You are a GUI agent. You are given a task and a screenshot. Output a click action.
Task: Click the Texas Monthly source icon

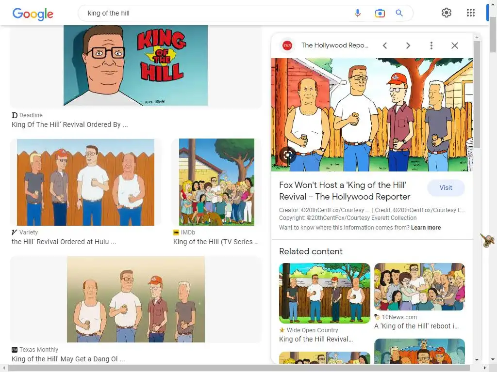tap(14, 350)
